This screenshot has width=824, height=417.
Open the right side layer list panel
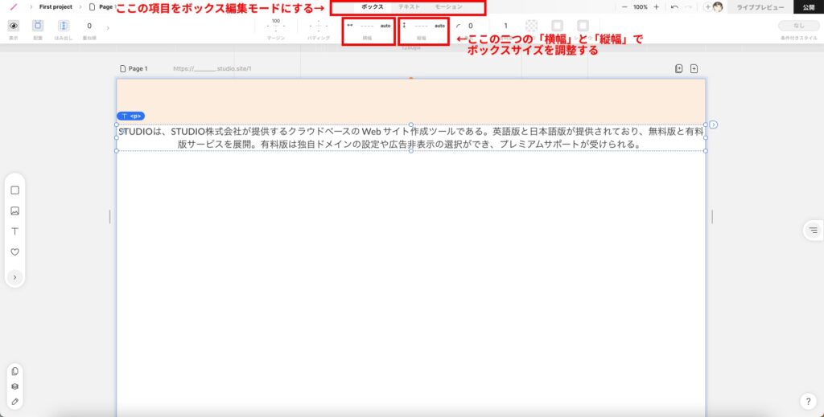pyautogui.click(x=814, y=230)
